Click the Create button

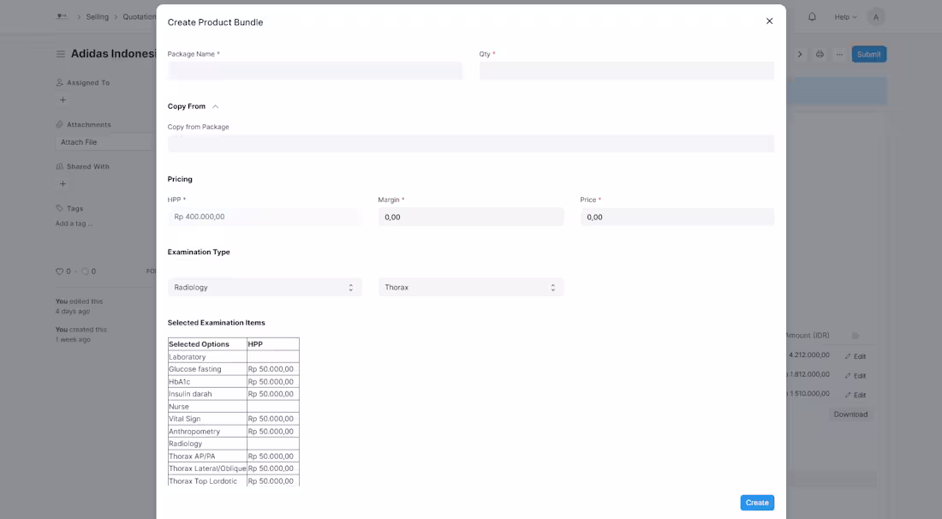tap(756, 503)
